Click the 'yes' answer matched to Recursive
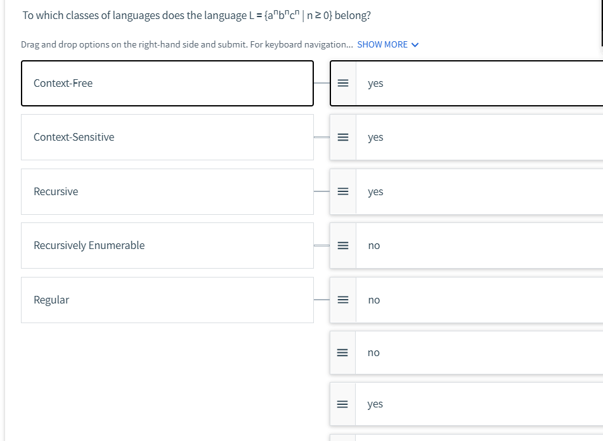603x441 pixels. point(375,191)
